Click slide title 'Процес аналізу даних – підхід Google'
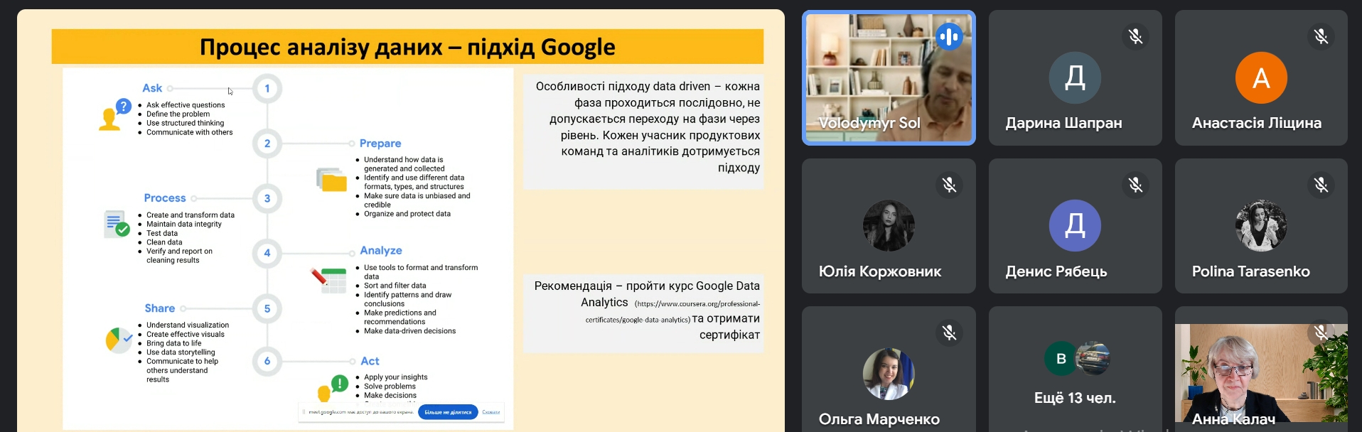Viewport: 1362px width, 432px height. pos(407,47)
